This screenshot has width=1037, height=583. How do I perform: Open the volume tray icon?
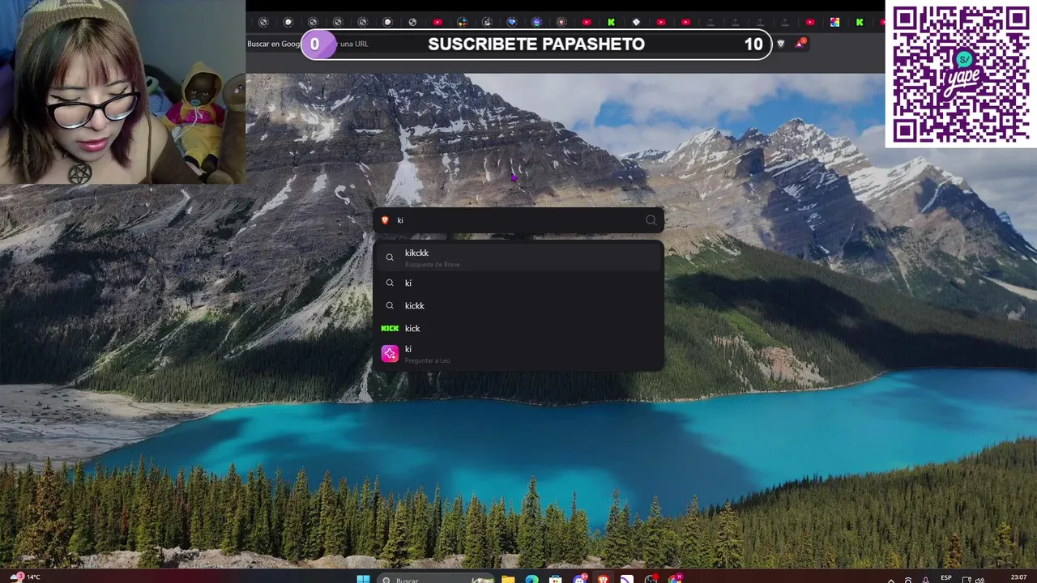click(979, 579)
